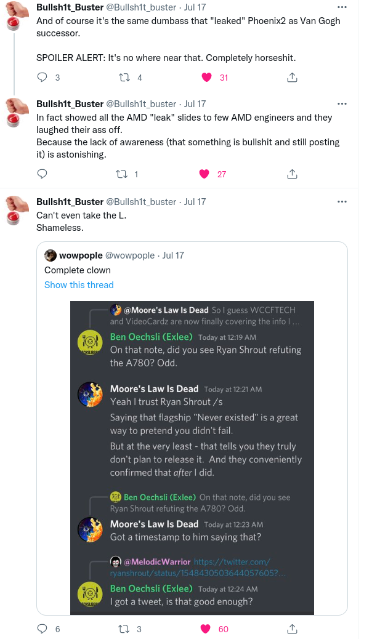Open @Bullsh1t_buster handle on the first tweet
372x639 pixels.
click(141, 6)
